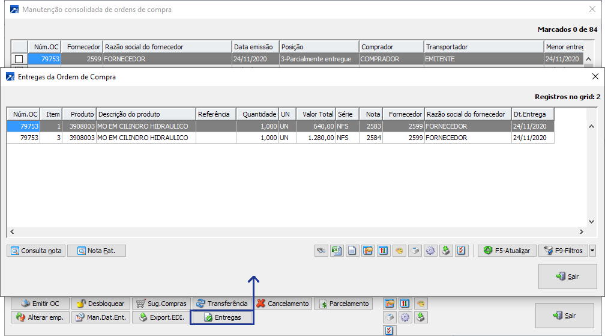
Task: Sort by Descrição do produto header
Action: click(x=146, y=114)
